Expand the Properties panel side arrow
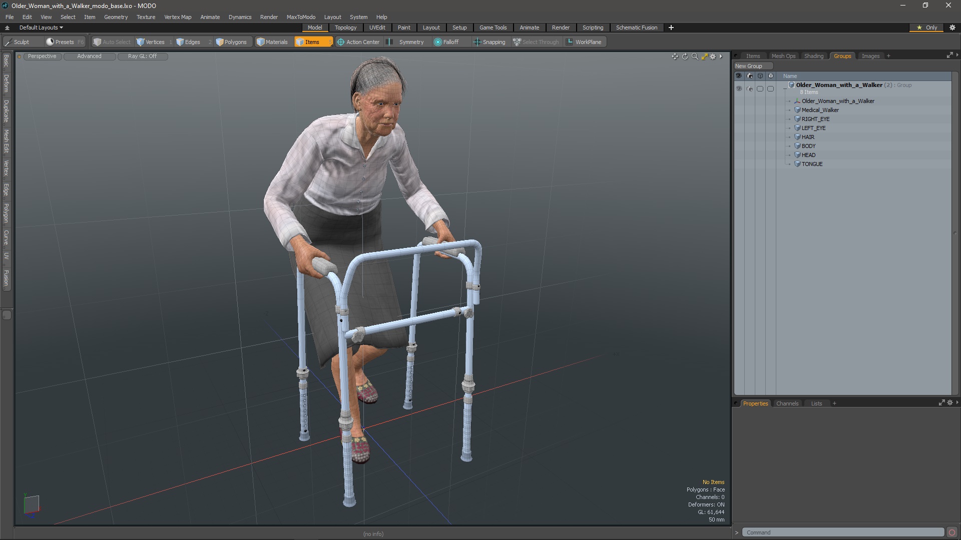The image size is (961, 540). click(x=957, y=402)
